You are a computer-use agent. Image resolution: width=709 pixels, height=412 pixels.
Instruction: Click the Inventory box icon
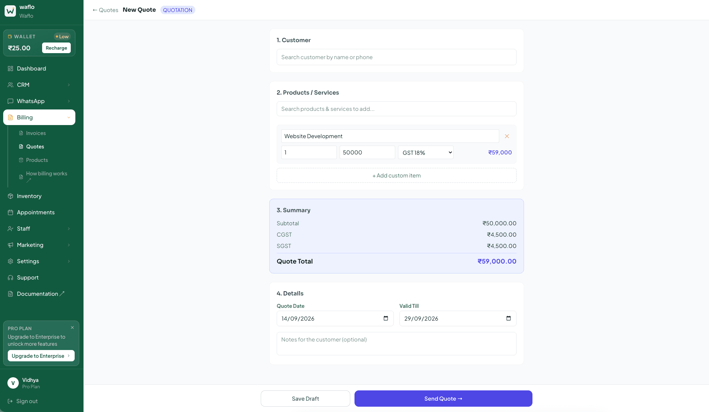[x=11, y=196]
